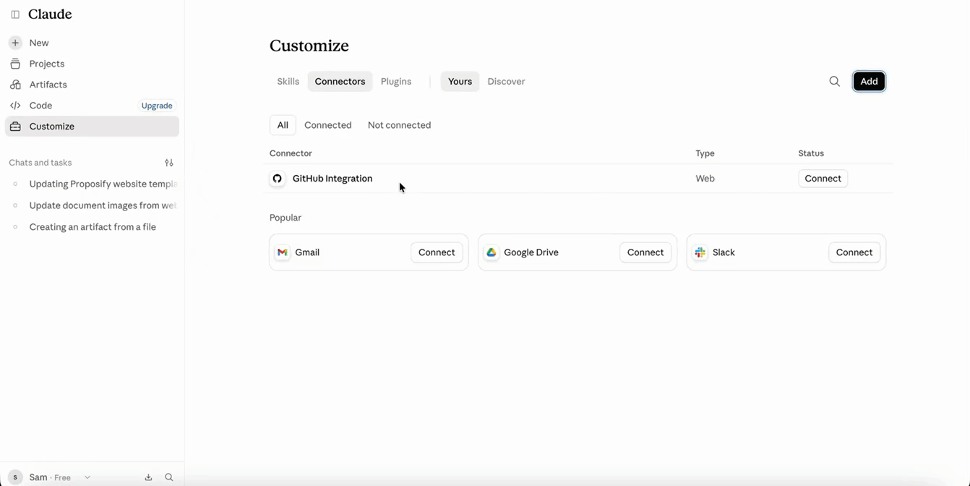The height and width of the screenshot is (486, 970).
Task: Connect the GitHub Integration
Action: point(823,179)
